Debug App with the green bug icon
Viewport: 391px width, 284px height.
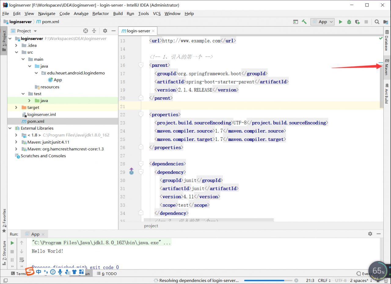pos(349,22)
